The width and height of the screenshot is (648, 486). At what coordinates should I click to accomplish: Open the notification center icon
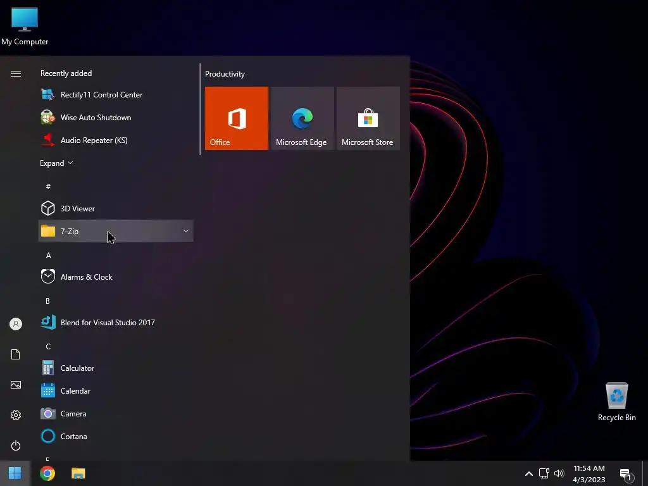[x=626, y=475]
